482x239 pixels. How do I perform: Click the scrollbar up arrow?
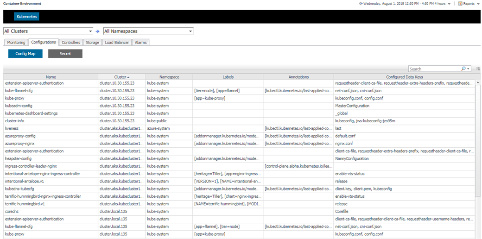click(x=478, y=82)
